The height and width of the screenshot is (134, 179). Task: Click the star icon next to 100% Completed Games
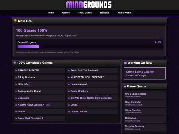(15, 63)
